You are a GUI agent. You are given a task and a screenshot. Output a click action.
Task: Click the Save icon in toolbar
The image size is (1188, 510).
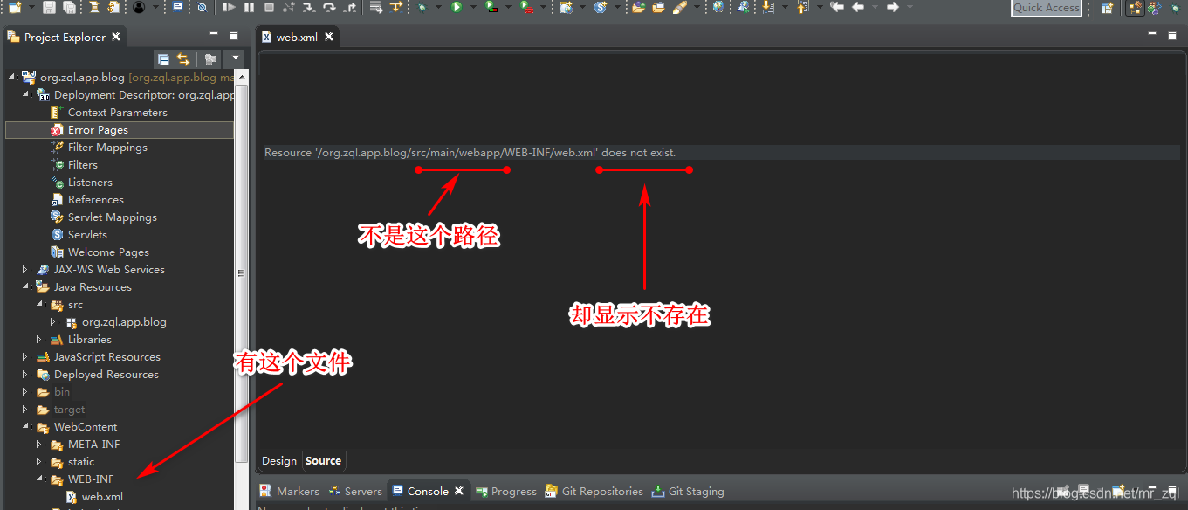point(48,7)
